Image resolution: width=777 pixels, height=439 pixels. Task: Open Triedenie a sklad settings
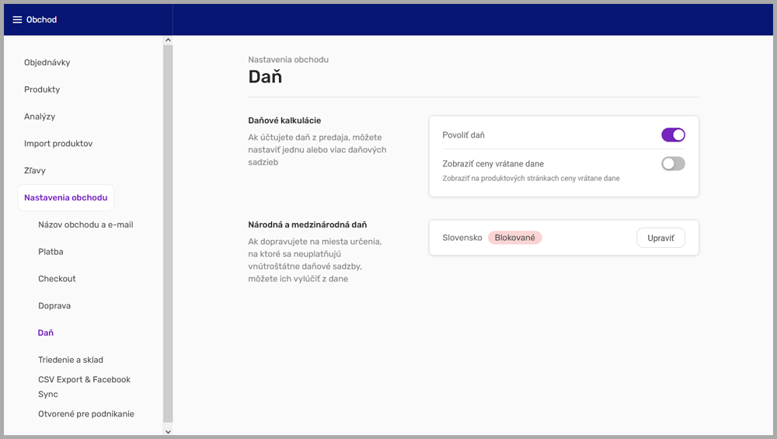[71, 360]
